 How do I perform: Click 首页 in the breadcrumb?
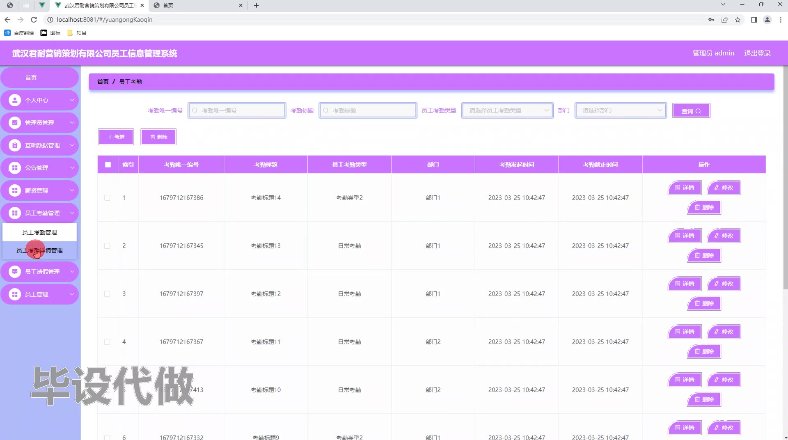point(103,82)
